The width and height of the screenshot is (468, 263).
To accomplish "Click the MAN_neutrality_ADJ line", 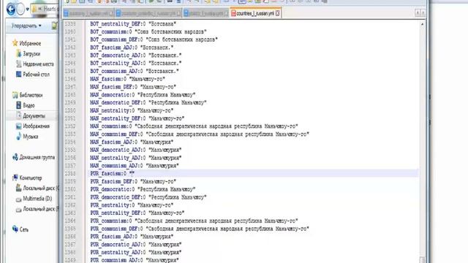I will (136, 158).
